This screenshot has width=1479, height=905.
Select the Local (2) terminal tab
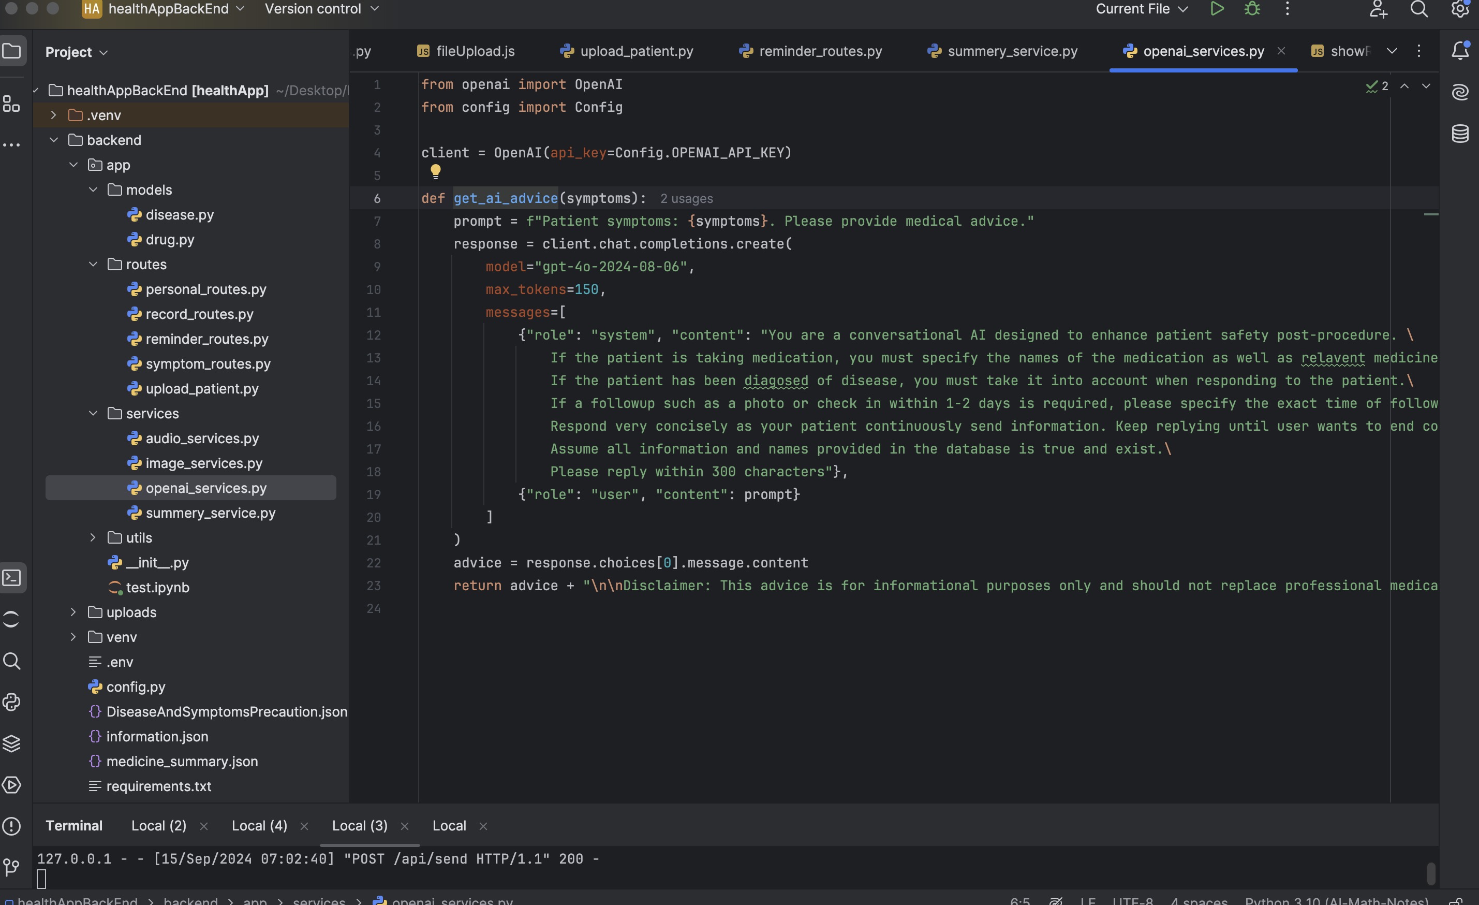pos(158,826)
